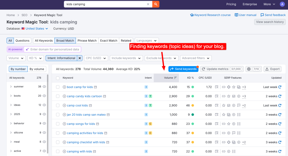This screenshot has width=288, height=156.
Task: Open the Keyword Research course link
Action: click(x=210, y=15)
